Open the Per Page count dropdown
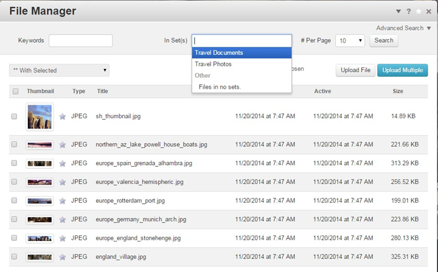 [x=350, y=41]
